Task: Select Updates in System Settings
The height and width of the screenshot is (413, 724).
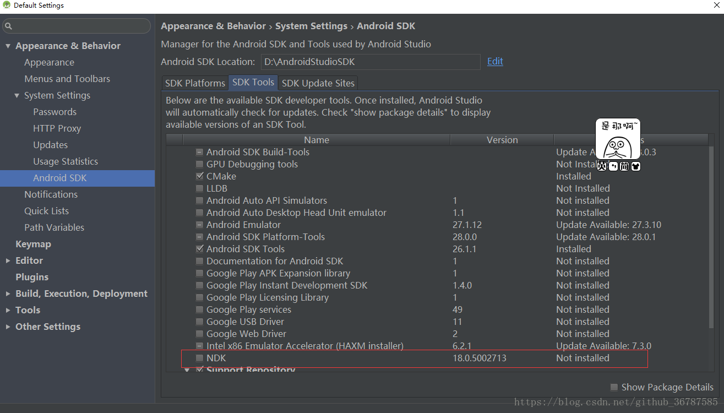Action: (x=50, y=145)
